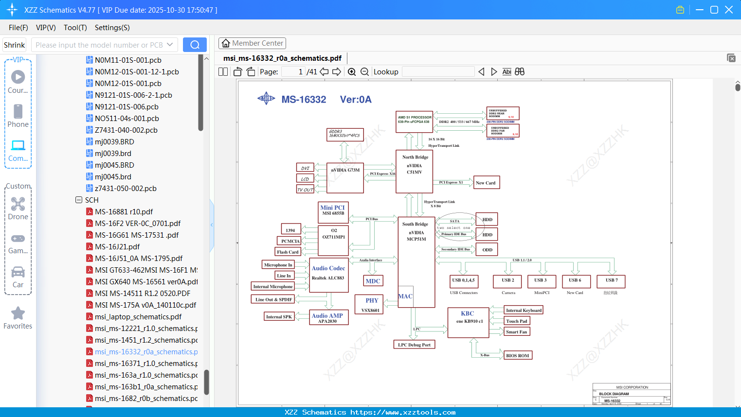
Task: Open the Member Center home button
Action: point(252,43)
